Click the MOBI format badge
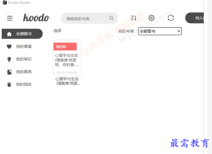The image size is (212, 154). pos(65,47)
